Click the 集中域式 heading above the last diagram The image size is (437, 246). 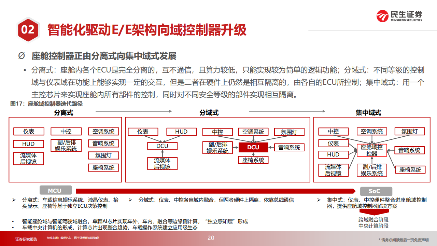point(368,112)
